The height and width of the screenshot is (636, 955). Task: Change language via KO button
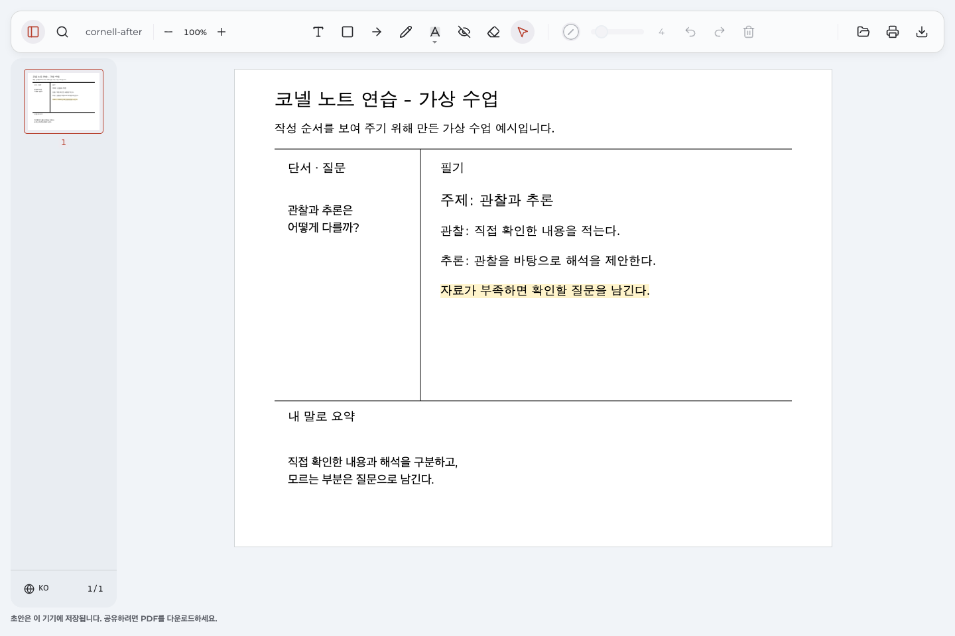coord(36,588)
